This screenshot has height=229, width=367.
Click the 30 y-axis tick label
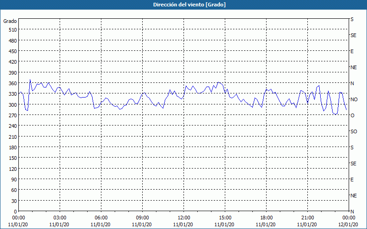pyautogui.click(x=14, y=201)
